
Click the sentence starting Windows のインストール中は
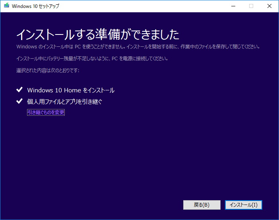coord(138,47)
